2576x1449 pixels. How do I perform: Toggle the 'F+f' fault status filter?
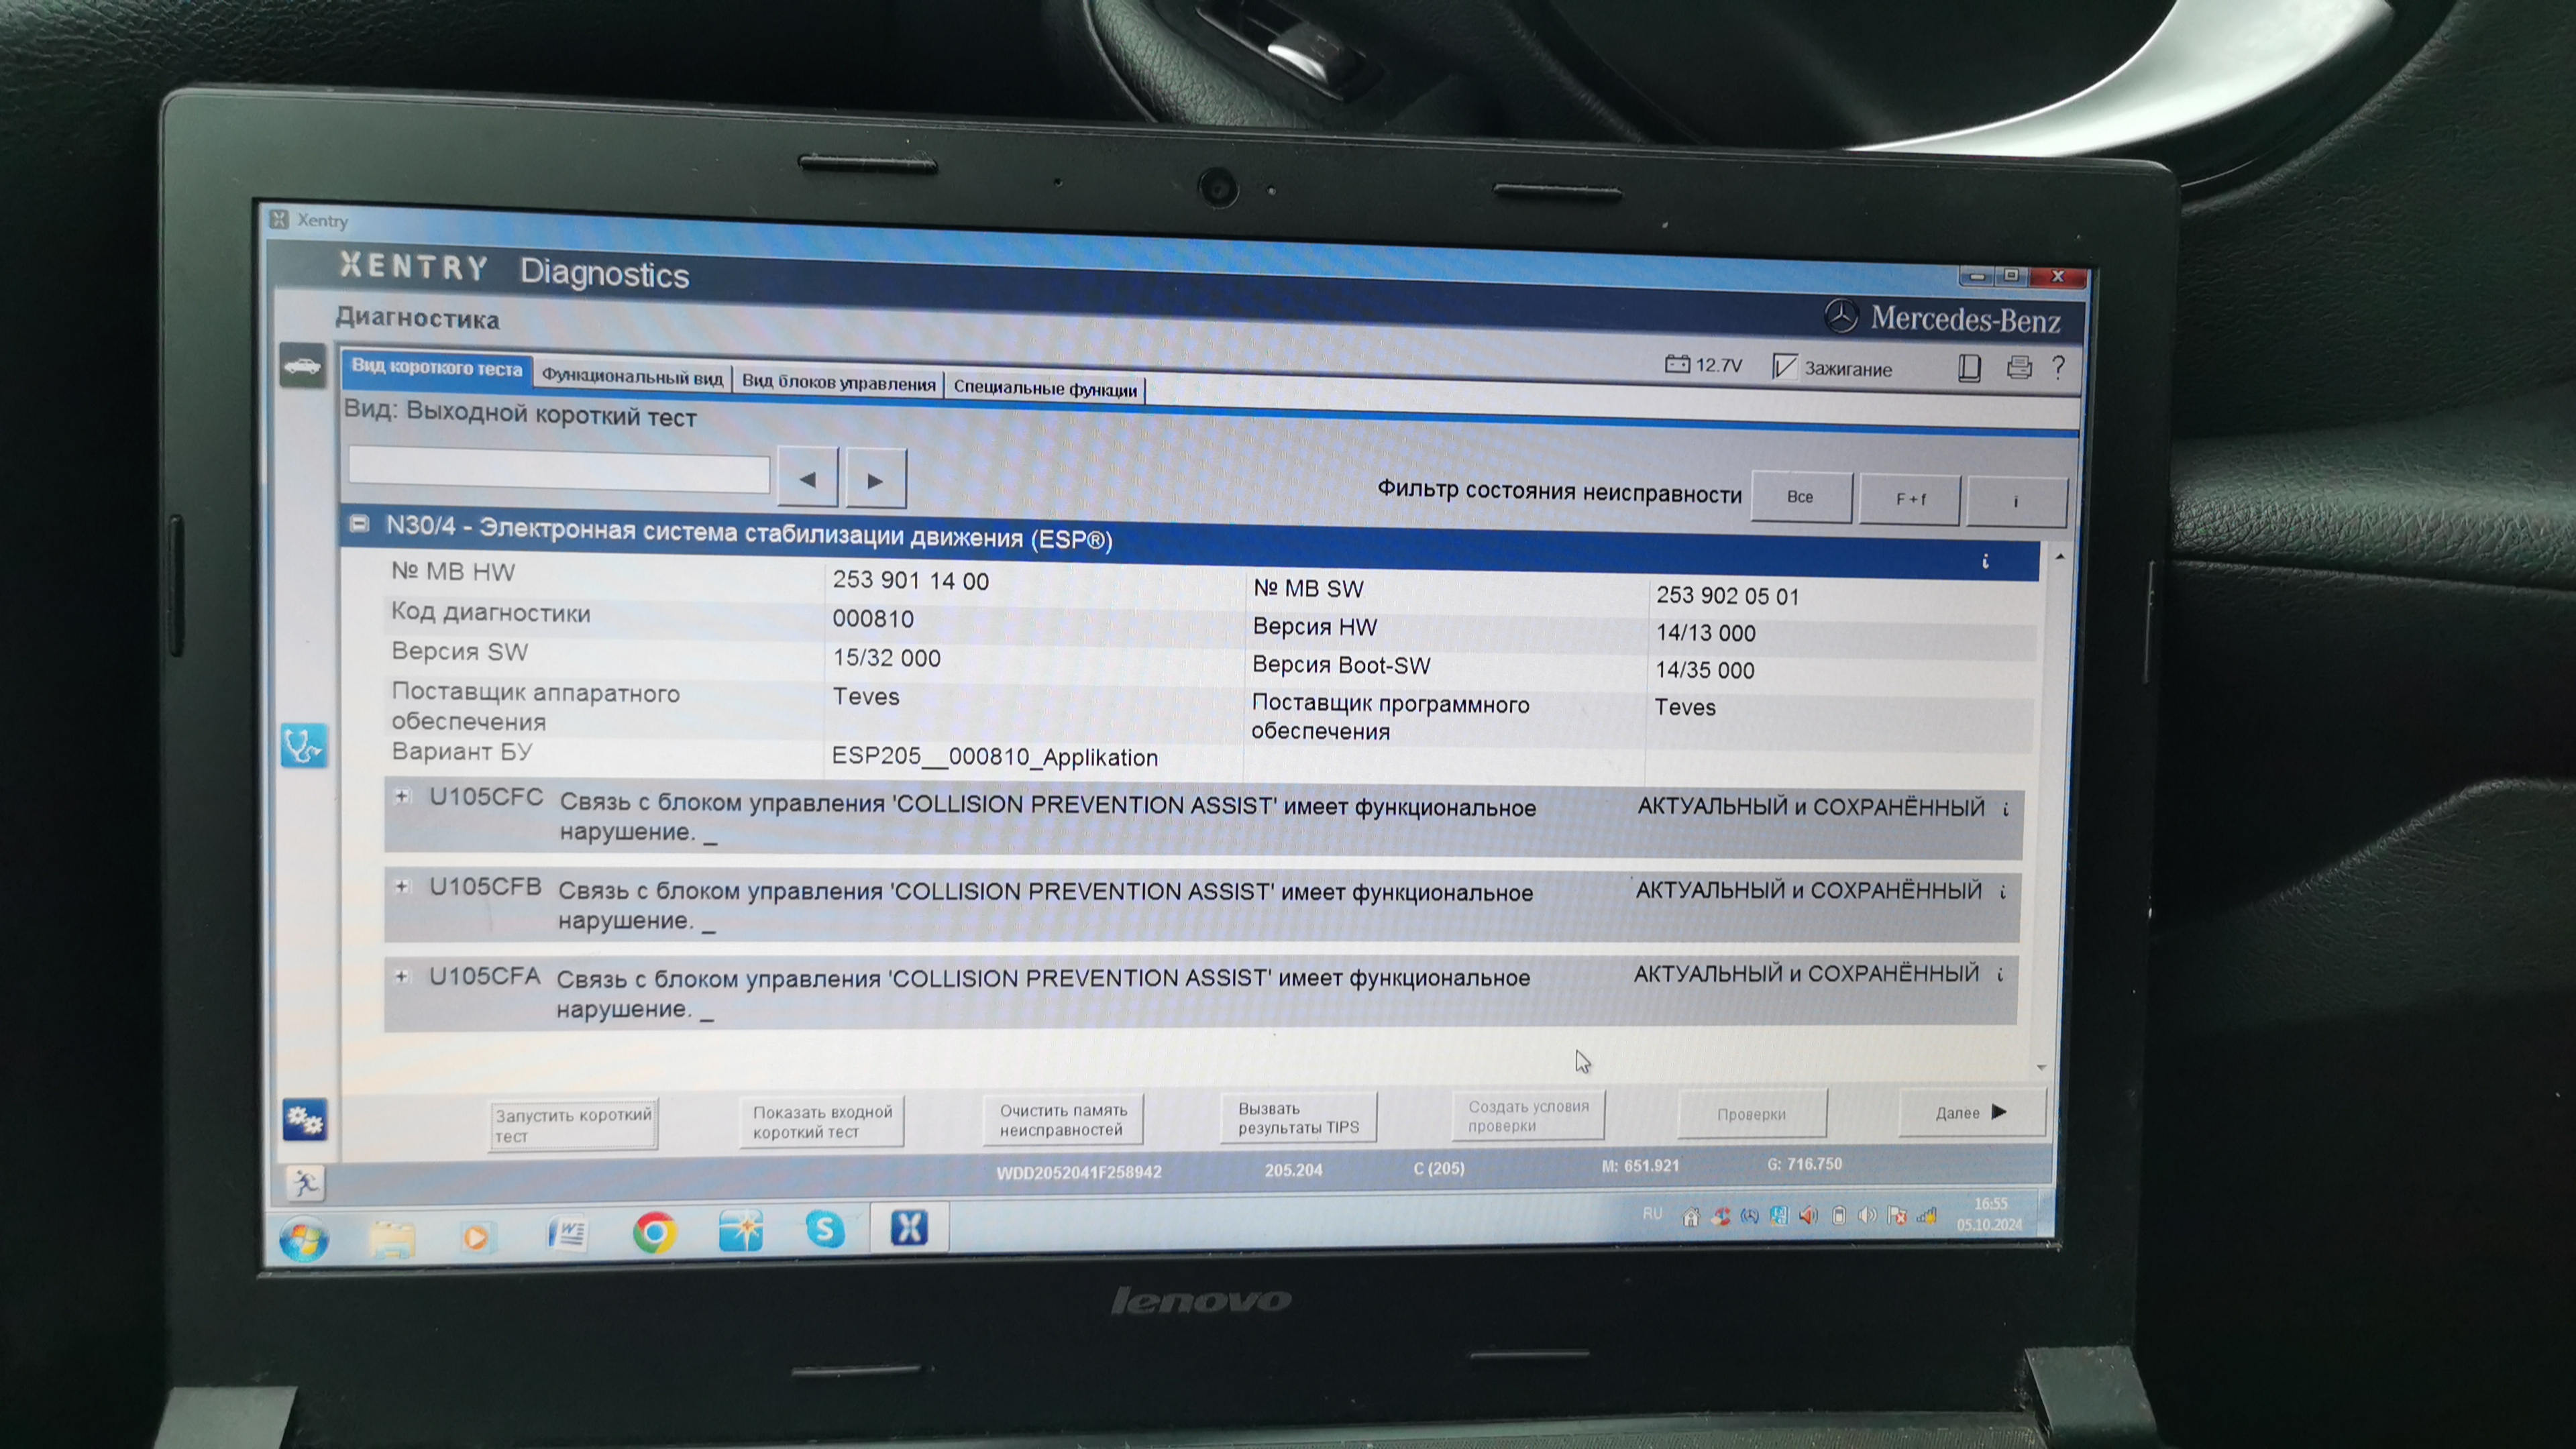(1909, 499)
